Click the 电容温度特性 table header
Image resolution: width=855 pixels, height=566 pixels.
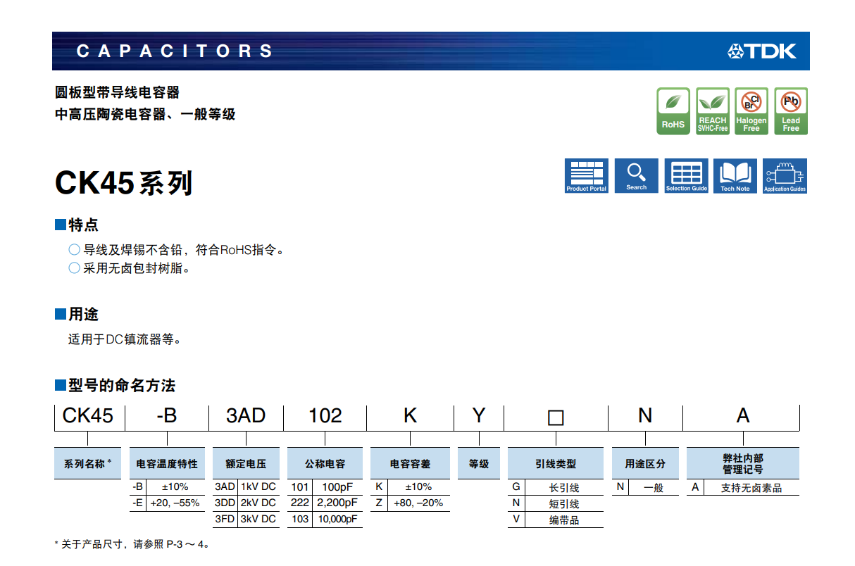[x=167, y=464]
